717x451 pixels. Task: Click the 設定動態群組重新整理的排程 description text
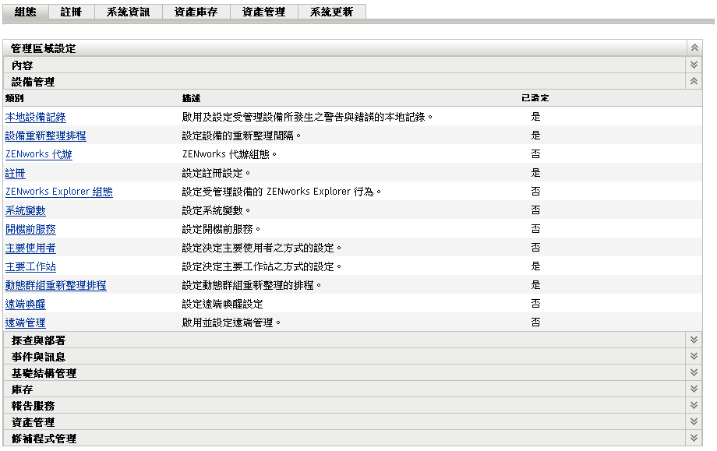(x=252, y=286)
